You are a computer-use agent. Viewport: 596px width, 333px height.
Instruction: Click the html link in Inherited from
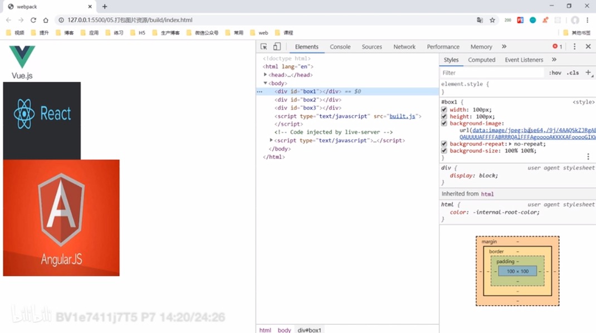coord(487,194)
